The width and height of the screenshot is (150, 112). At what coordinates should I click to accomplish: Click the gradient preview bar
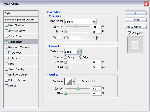(83, 38)
